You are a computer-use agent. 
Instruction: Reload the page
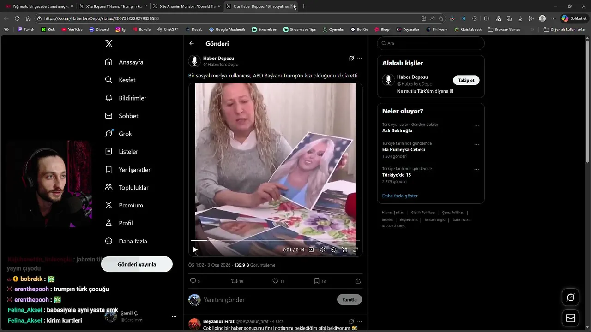tap(17, 18)
